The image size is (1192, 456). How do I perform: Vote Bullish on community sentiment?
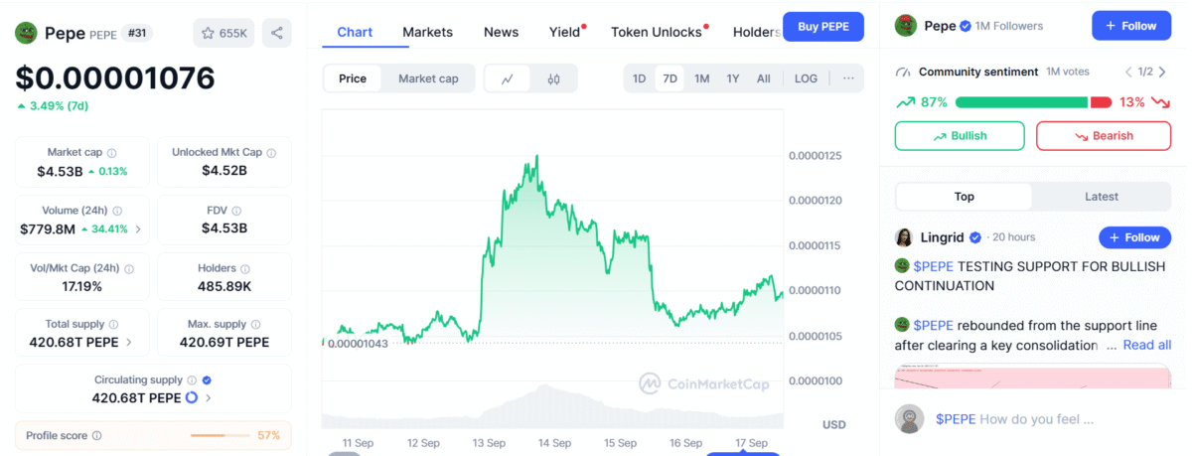coord(960,136)
